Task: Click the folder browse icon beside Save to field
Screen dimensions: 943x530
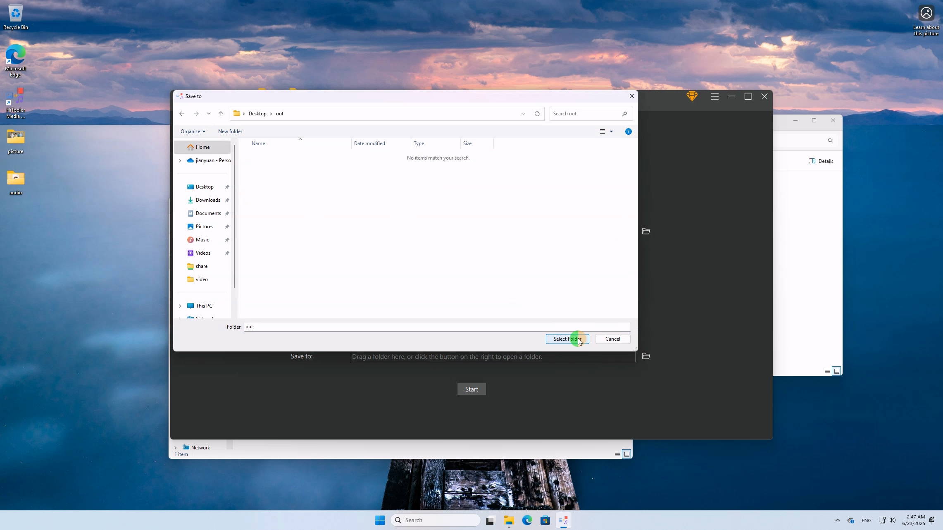Action: point(646,356)
